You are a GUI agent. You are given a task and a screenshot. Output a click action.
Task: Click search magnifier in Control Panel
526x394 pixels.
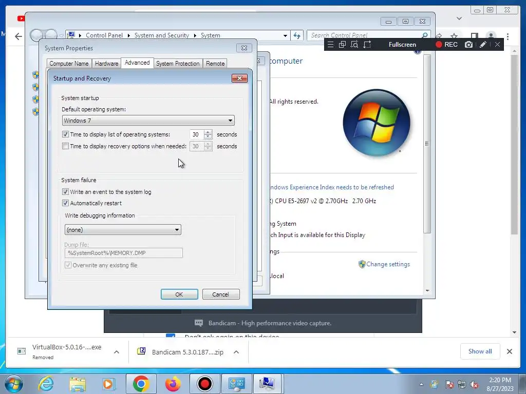pos(424,35)
